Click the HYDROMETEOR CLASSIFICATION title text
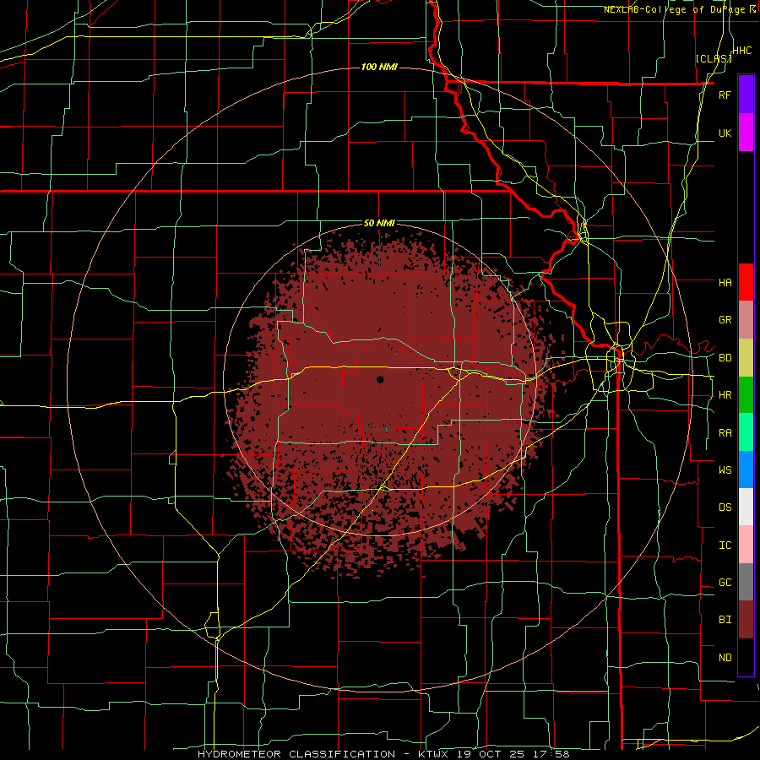This screenshot has height=760, width=760. pyautogui.click(x=296, y=754)
